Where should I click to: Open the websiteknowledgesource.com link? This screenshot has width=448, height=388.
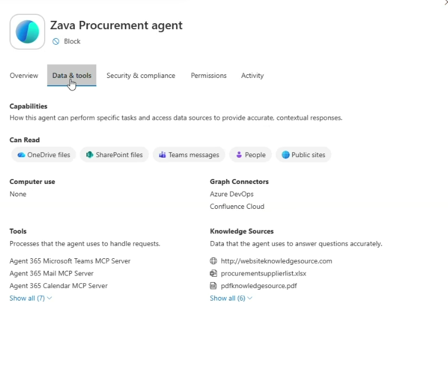pos(276,261)
